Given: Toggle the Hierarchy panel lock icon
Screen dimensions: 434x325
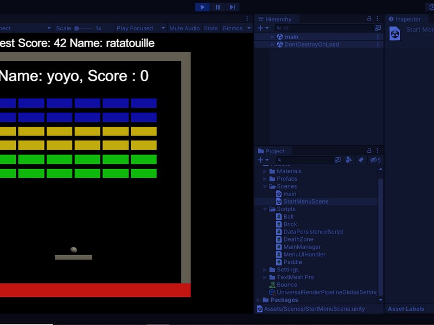Looking at the screenshot, I should [369, 19].
